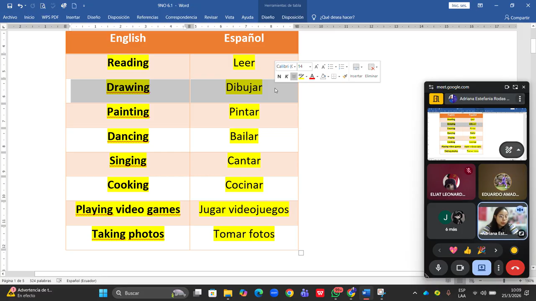Click the red hang-up call button
536x301 pixels.
point(515,268)
